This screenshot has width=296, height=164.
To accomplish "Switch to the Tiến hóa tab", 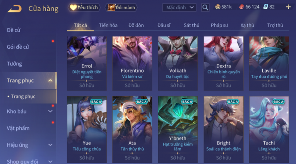I will 108,25.
